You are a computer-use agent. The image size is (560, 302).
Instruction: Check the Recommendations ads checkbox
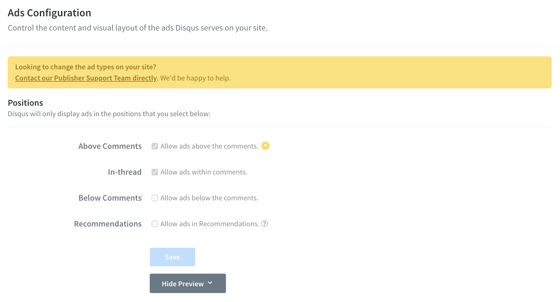click(x=155, y=224)
